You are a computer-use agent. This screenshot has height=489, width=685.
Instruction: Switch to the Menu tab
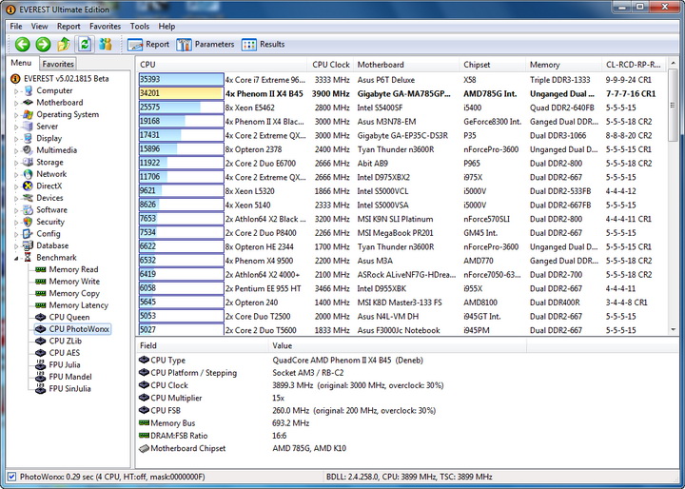pyautogui.click(x=21, y=63)
